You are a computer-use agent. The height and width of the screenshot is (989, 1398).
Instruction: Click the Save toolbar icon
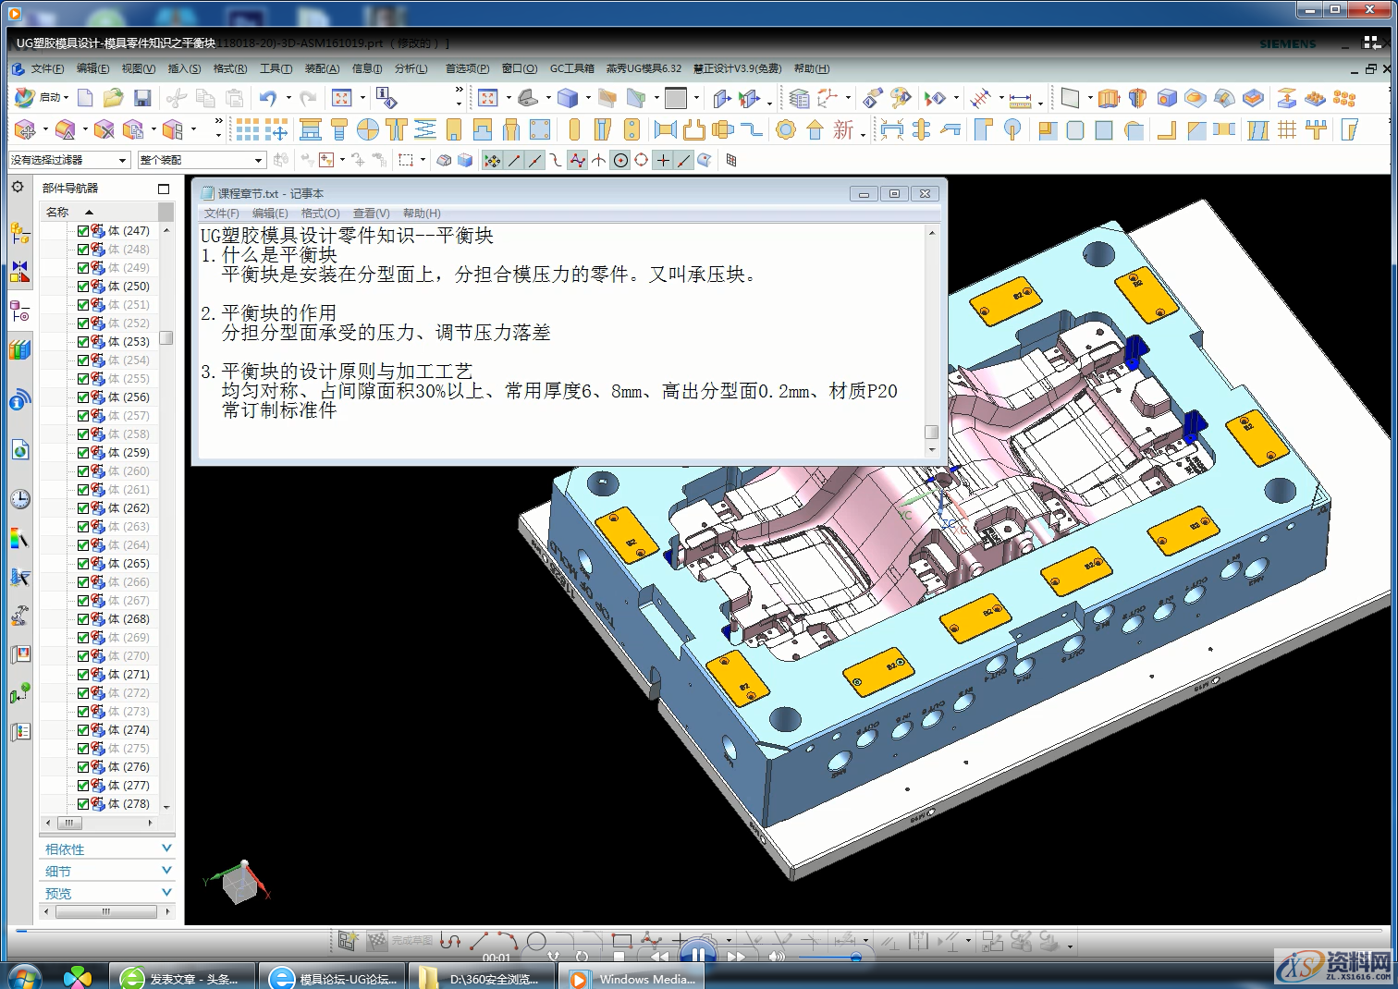(141, 97)
